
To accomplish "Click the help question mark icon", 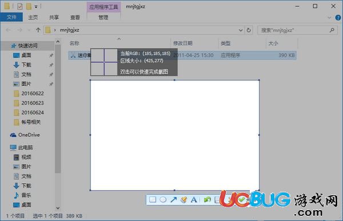I will [x=338, y=18].
